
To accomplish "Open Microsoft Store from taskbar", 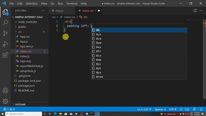I will 66,114.
